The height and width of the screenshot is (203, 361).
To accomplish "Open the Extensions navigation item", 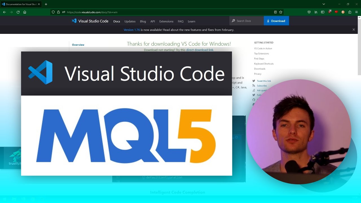I will (x=166, y=21).
